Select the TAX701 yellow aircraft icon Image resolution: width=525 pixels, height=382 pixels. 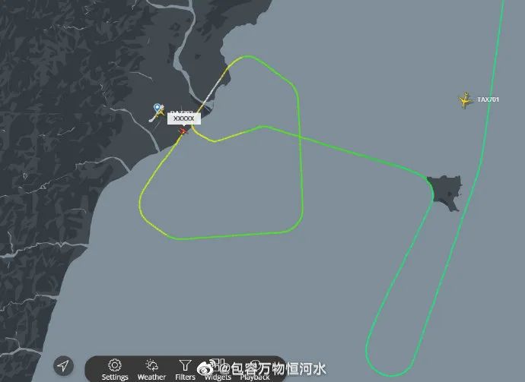pyautogui.click(x=465, y=99)
